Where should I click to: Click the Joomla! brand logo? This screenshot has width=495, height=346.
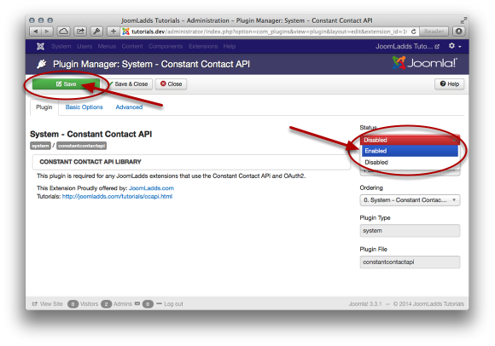coord(424,63)
